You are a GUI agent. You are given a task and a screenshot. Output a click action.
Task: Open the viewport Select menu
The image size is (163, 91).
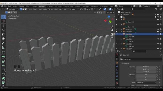(x=35, y=9)
